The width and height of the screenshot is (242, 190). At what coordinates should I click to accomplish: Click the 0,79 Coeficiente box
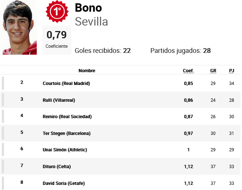57,40
